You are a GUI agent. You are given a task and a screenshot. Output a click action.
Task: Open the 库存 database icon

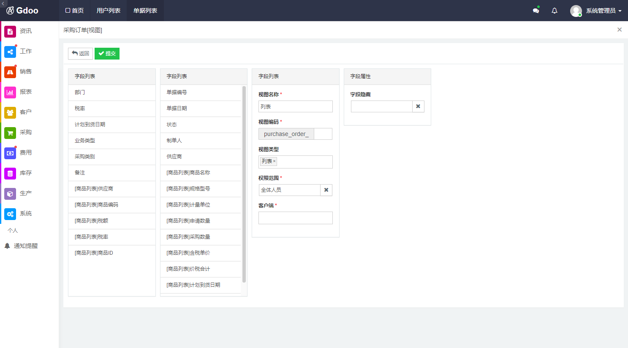[x=10, y=173]
